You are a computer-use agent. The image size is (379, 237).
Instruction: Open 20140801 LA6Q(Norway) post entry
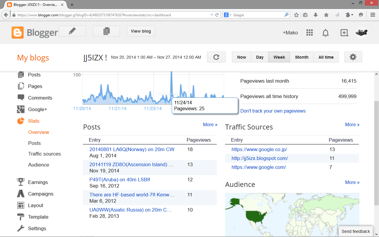coord(132,149)
